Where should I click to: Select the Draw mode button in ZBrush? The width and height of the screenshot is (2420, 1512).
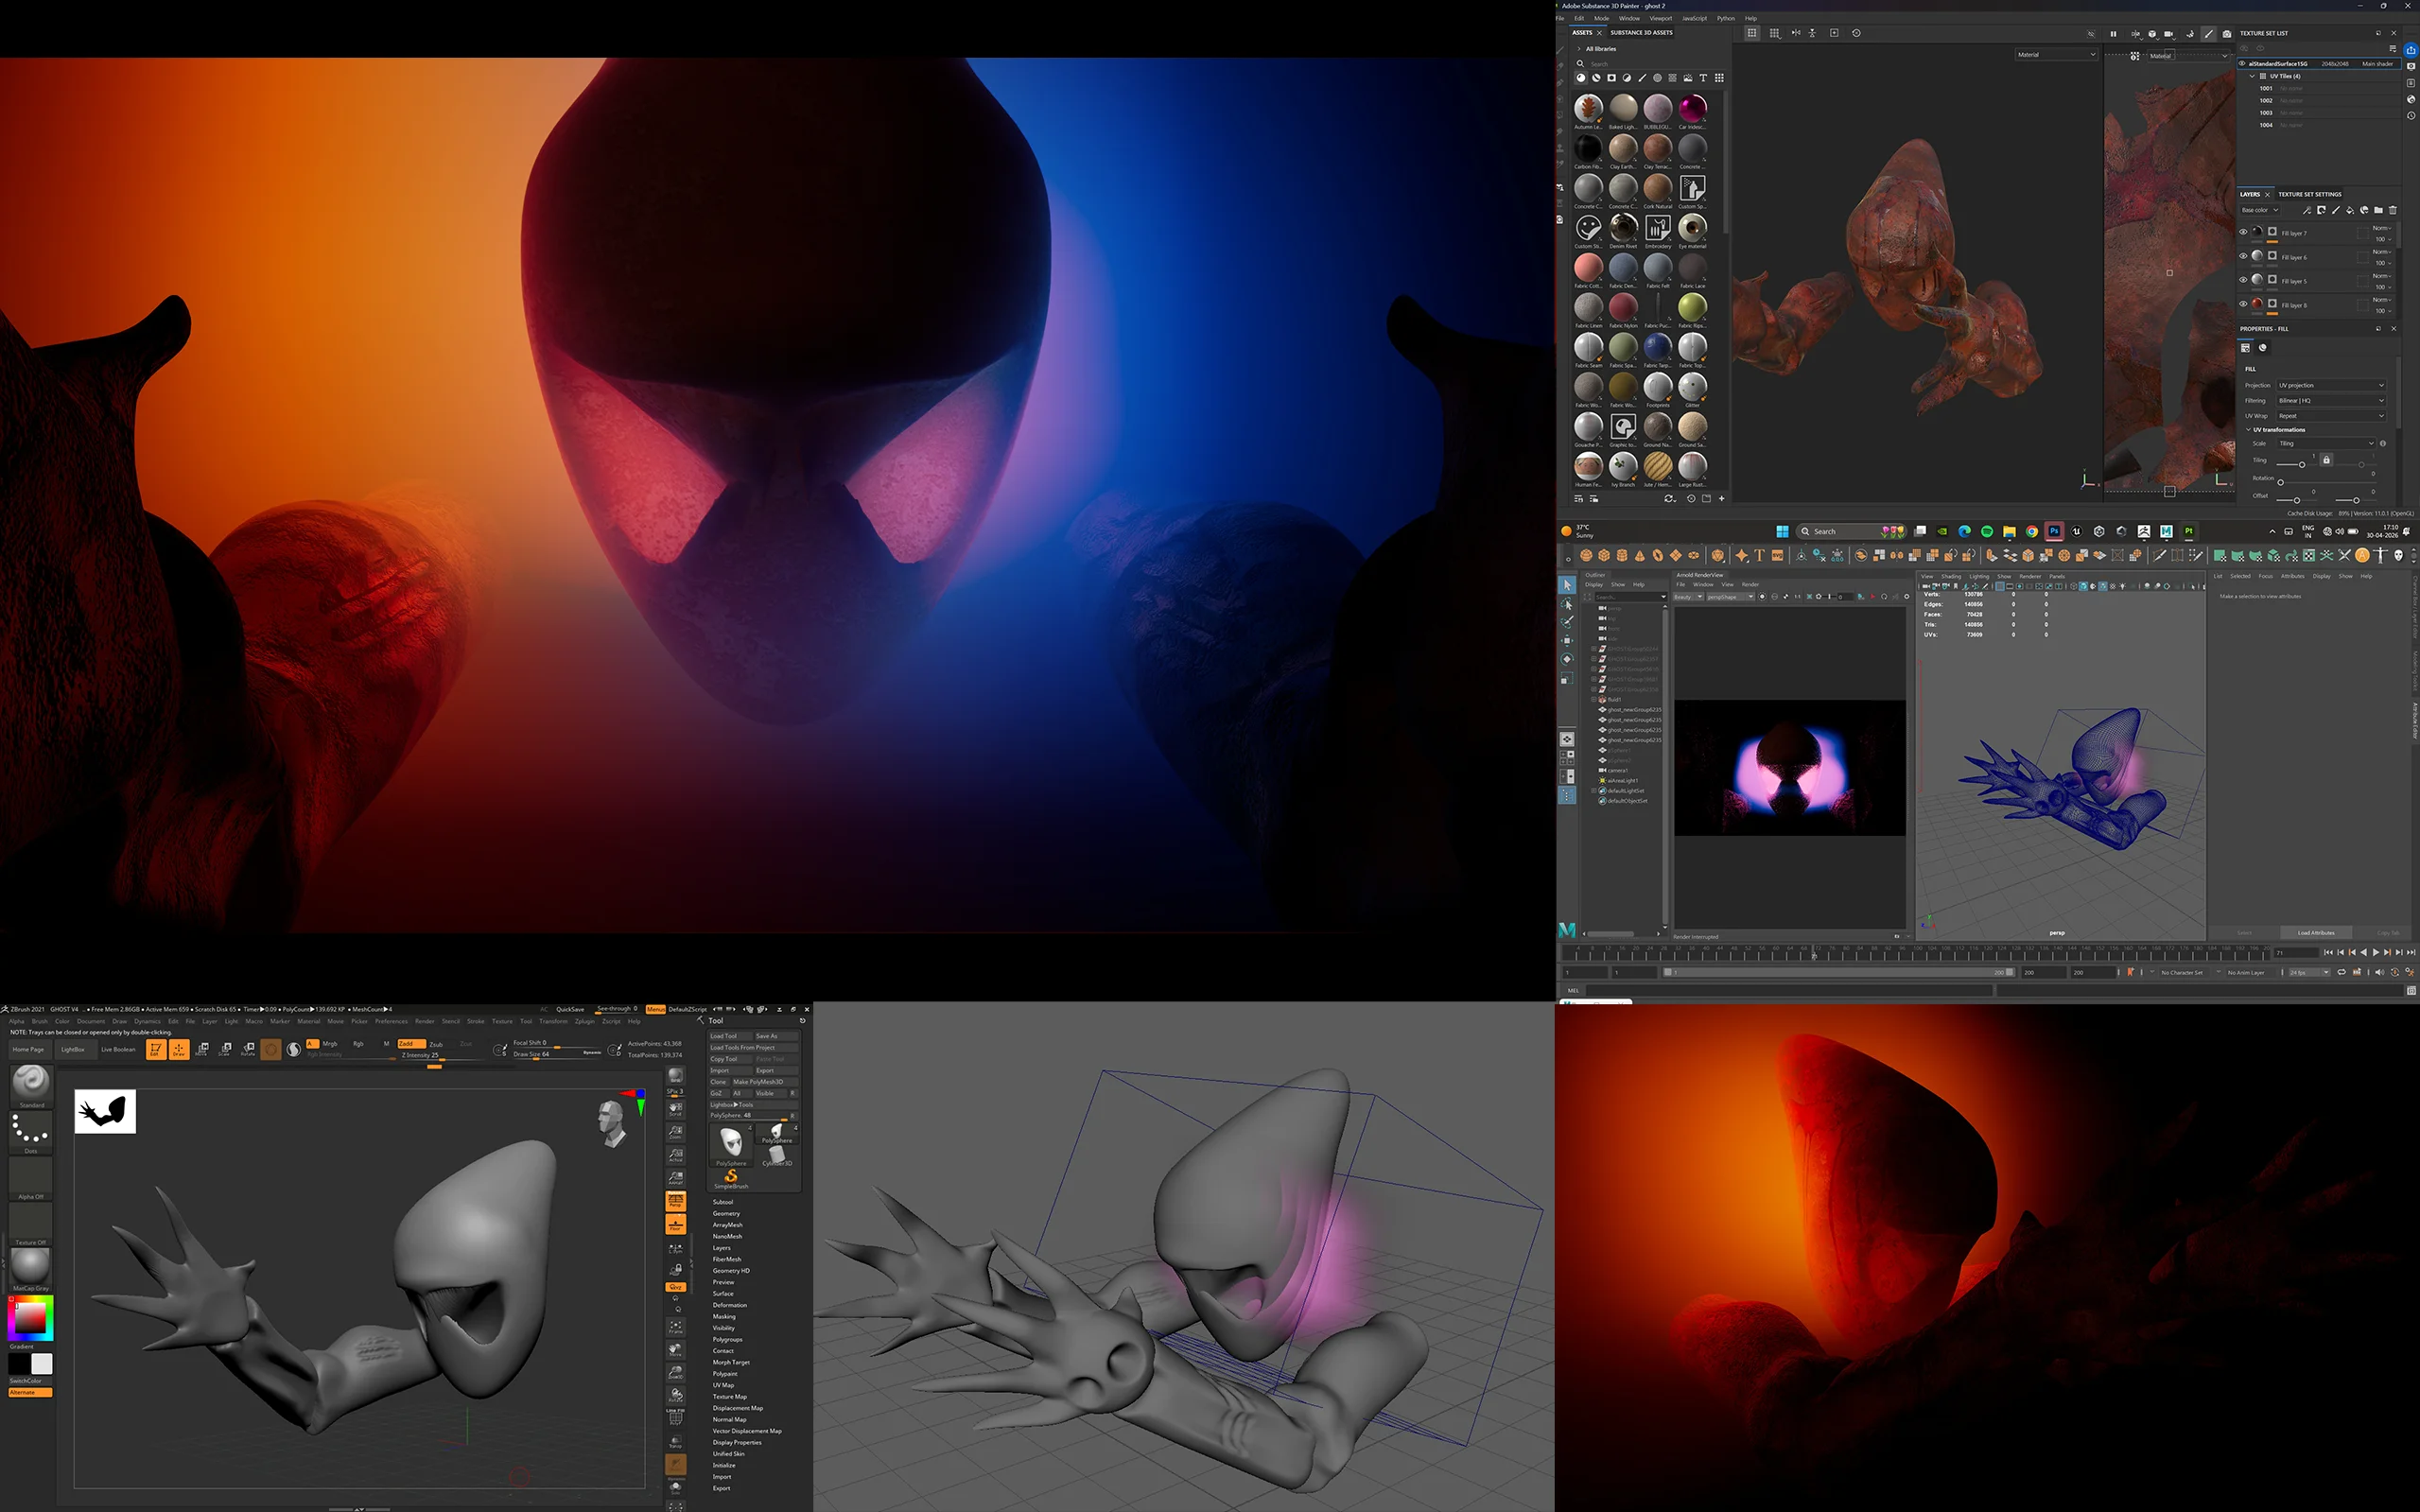tap(179, 1049)
